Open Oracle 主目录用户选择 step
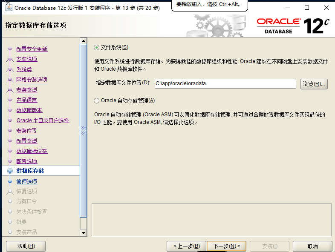The height and width of the screenshot is (252, 335). [43, 120]
